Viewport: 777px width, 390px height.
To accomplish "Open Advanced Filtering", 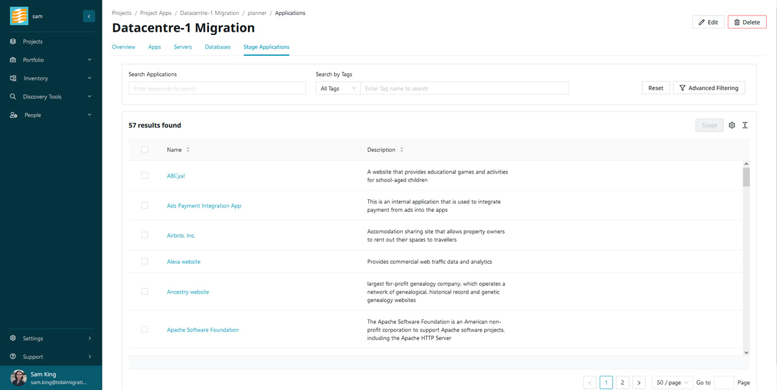I will click(x=709, y=88).
